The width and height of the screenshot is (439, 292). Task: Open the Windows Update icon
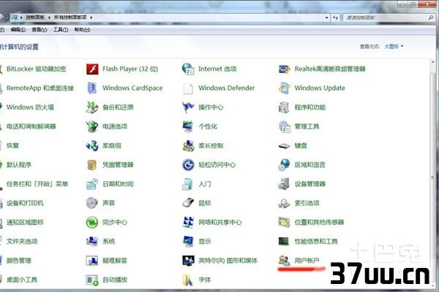(x=284, y=88)
